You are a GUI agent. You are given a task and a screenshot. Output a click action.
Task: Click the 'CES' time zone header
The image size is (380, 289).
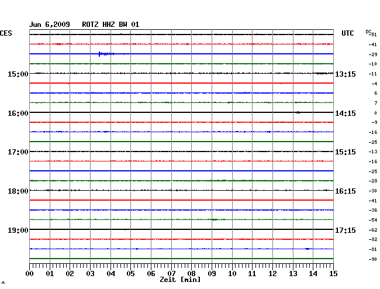(x=6, y=33)
